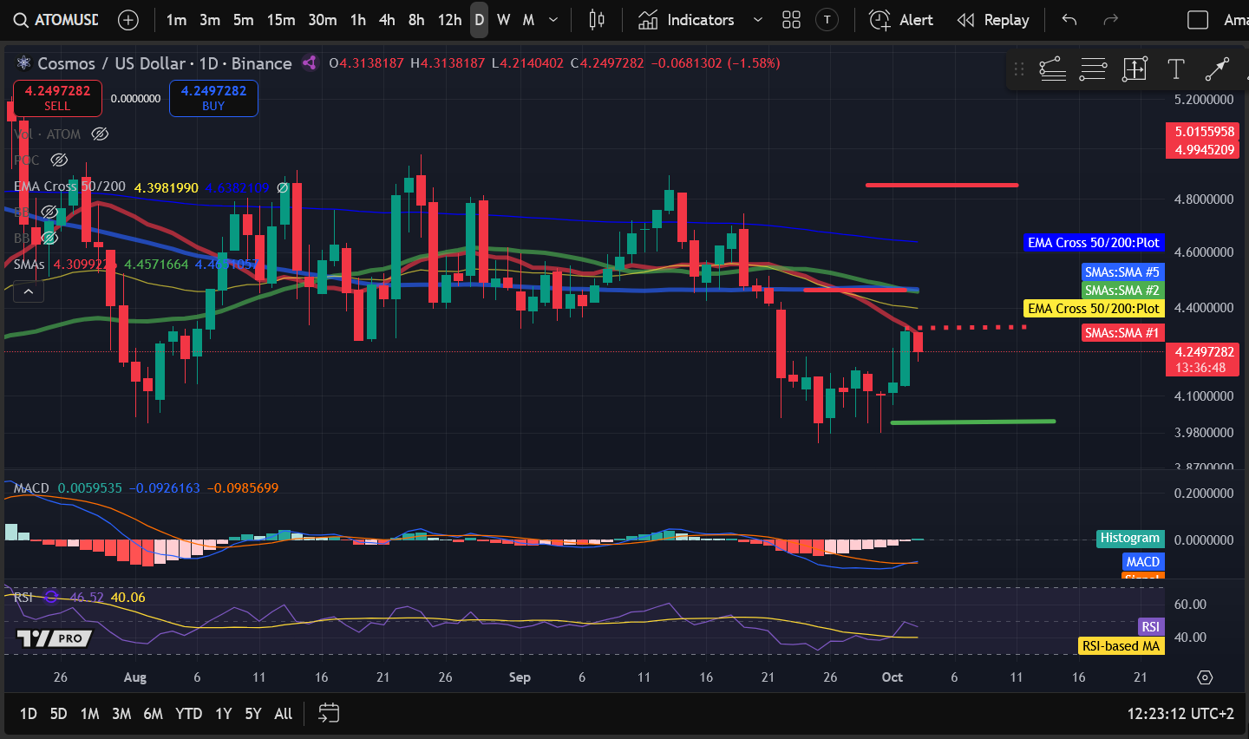Click the RSI indicator legend label
This screenshot has height=739, width=1249.
[x=23, y=597]
